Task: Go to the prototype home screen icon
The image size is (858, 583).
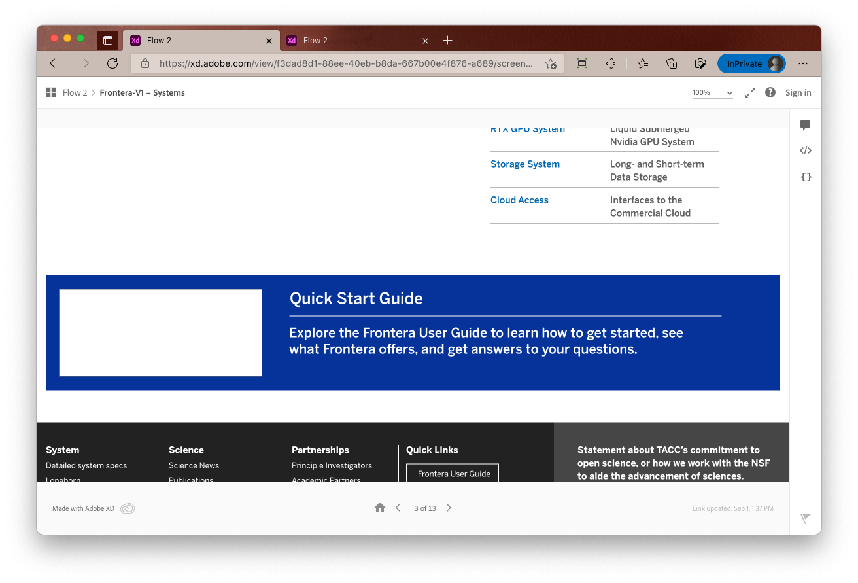Action: click(380, 508)
